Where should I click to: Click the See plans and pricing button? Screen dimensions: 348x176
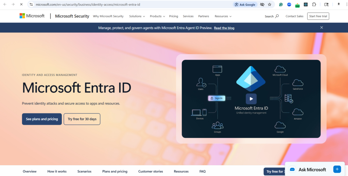pos(42,119)
